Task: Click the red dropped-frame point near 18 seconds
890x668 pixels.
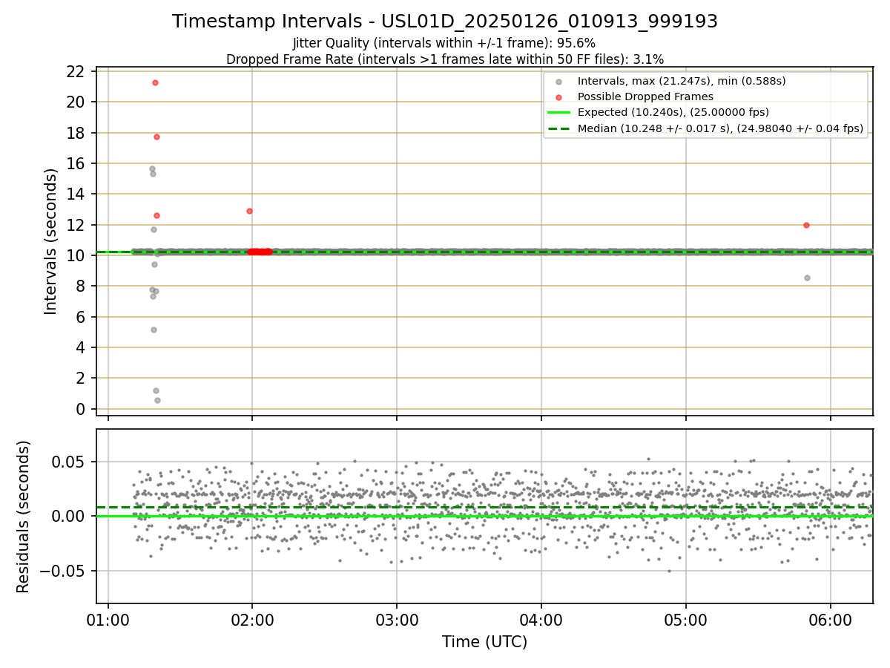Action: (156, 137)
